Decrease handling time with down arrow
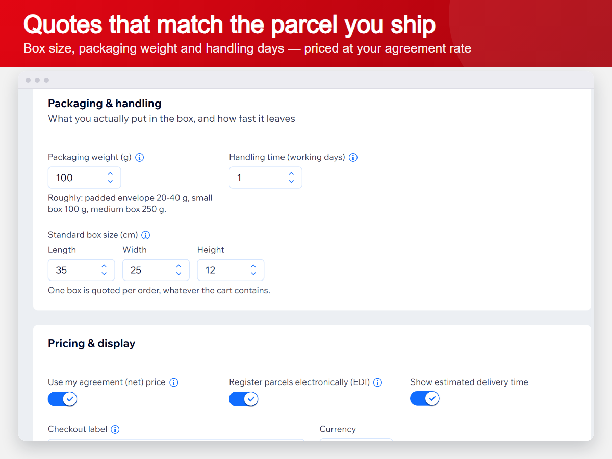The image size is (612, 459). pyautogui.click(x=291, y=181)
